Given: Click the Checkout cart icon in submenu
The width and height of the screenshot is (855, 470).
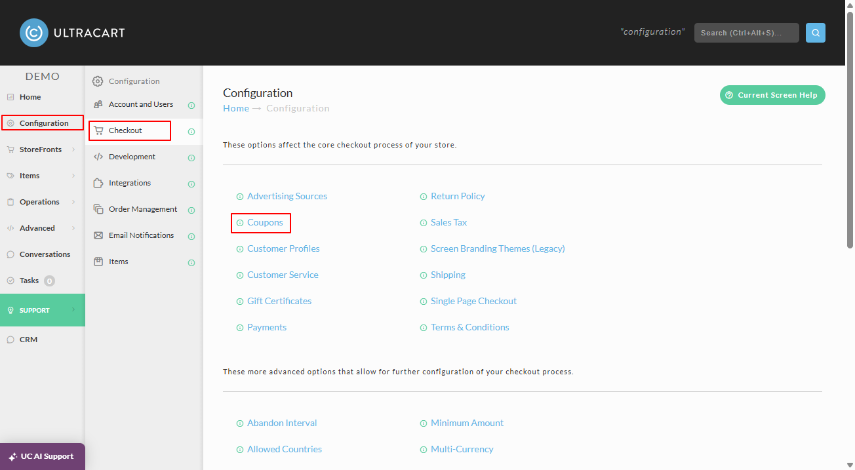Looking at the screenshot, I should [98, 130].
